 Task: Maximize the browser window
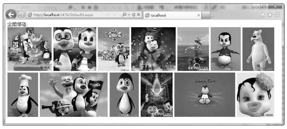pyautogui.click(x=264, y=7)
